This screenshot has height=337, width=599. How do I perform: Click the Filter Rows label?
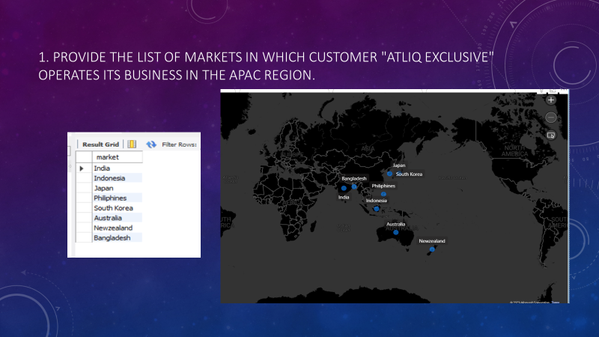(179, 145)
